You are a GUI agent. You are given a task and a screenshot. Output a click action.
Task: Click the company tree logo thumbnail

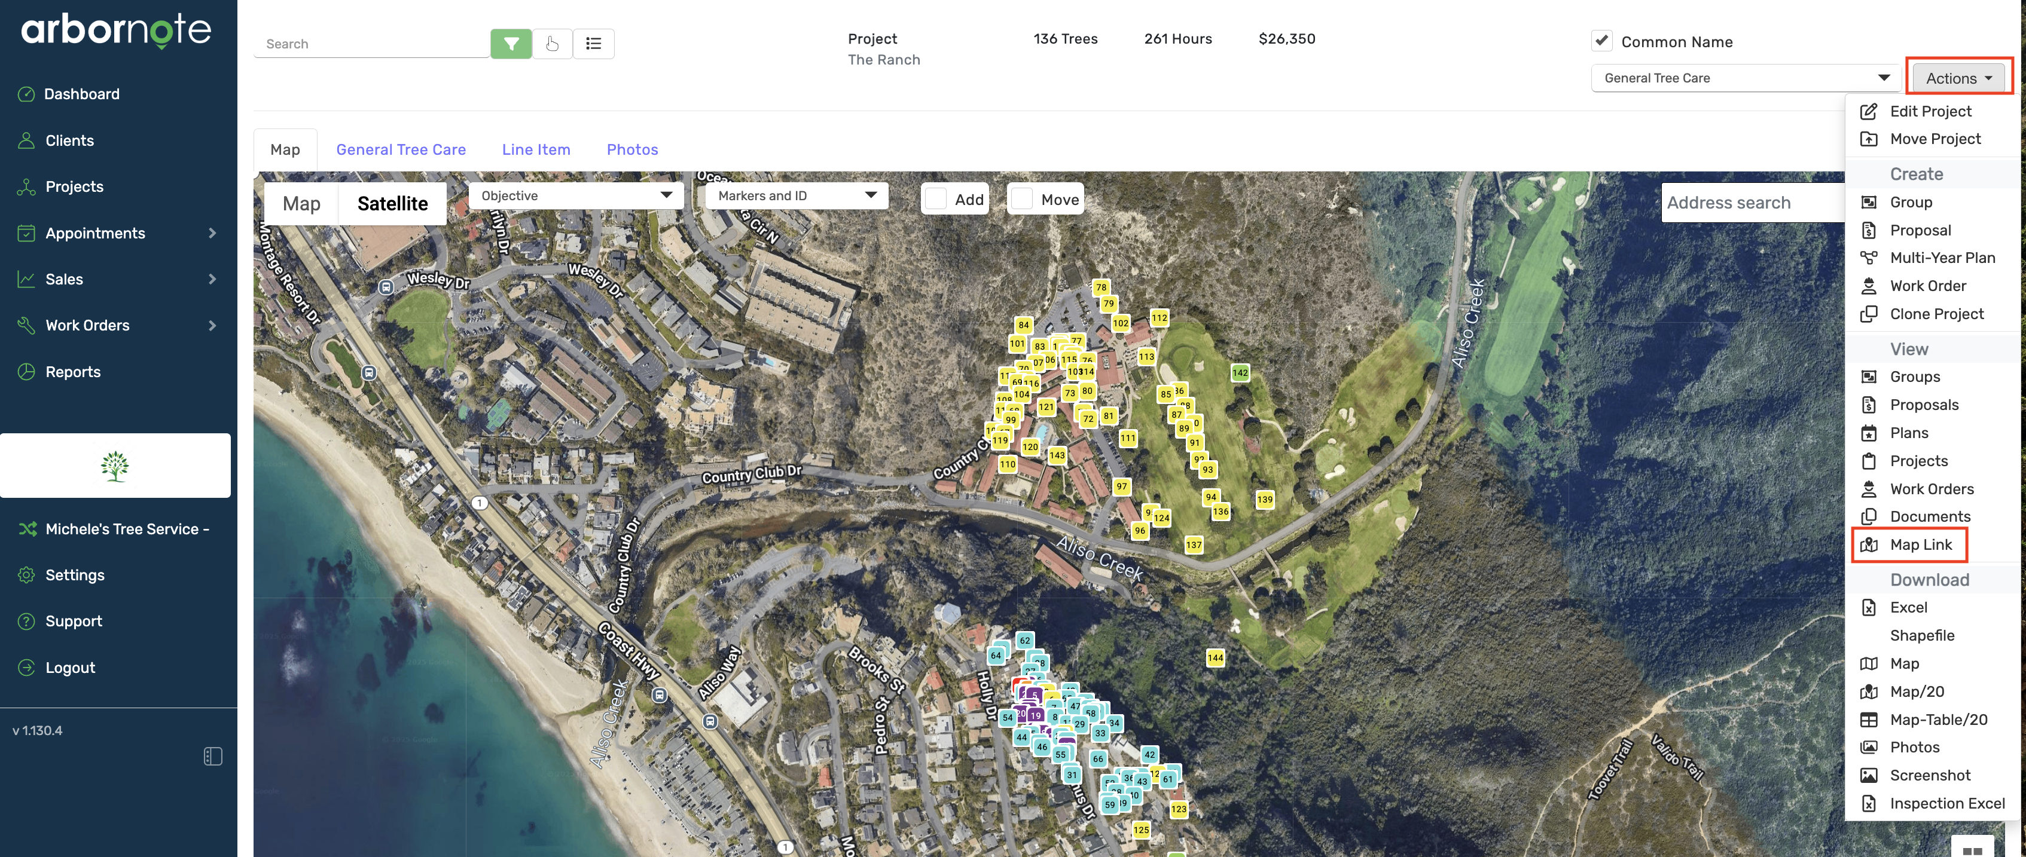tap(115, 466)
